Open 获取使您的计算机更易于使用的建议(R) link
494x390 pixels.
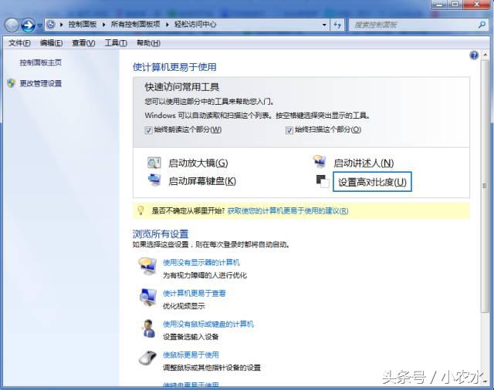click(x=288, y=210)
